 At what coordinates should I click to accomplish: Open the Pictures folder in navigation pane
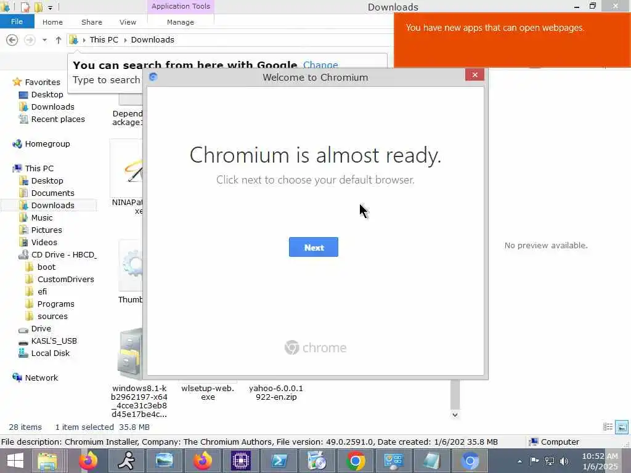click(47, 230)
